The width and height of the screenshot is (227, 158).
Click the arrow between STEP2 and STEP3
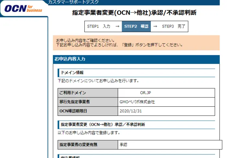[156, 26]
